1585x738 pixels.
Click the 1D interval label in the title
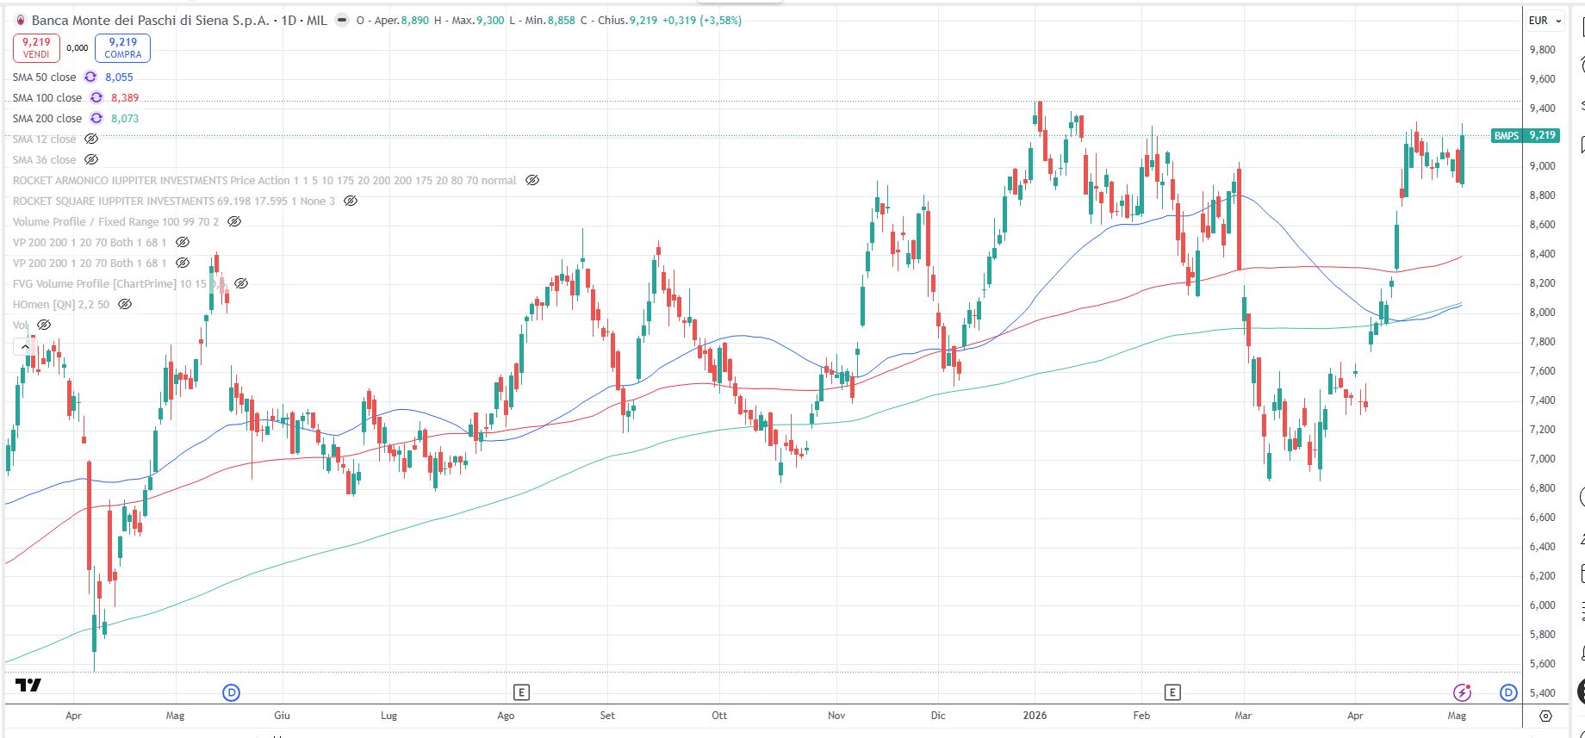point(289,20)
